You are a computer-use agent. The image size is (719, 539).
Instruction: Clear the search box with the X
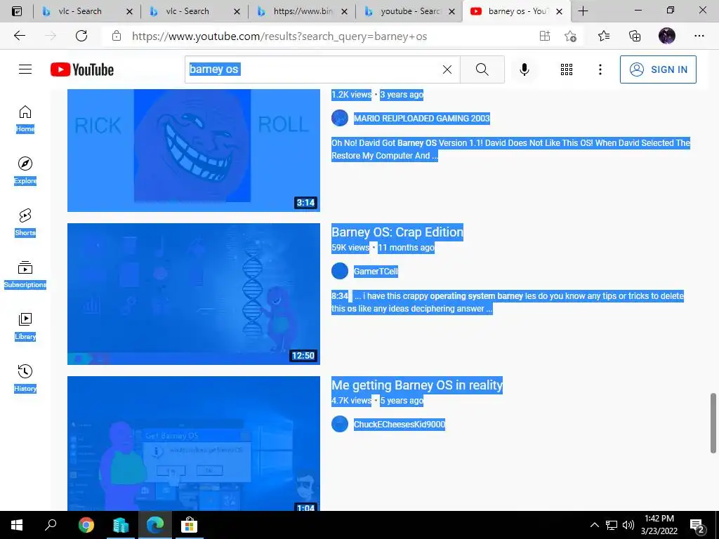[x=447, y=69]
